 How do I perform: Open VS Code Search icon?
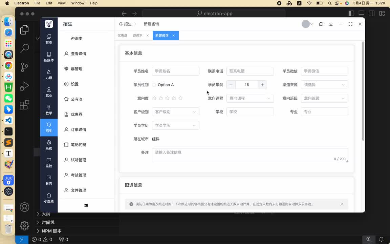click(x=24, y=48)
